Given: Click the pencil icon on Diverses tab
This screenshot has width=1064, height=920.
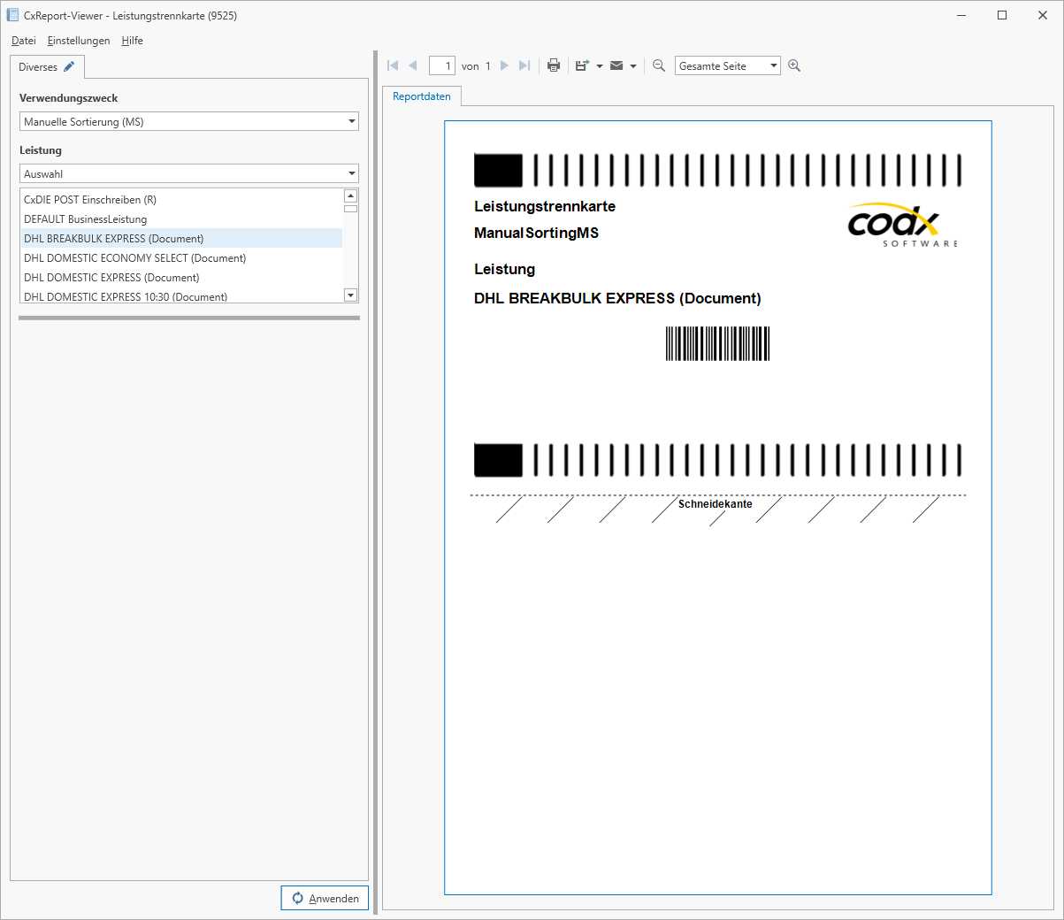Looking at the screenshot, I should (69, 66).
